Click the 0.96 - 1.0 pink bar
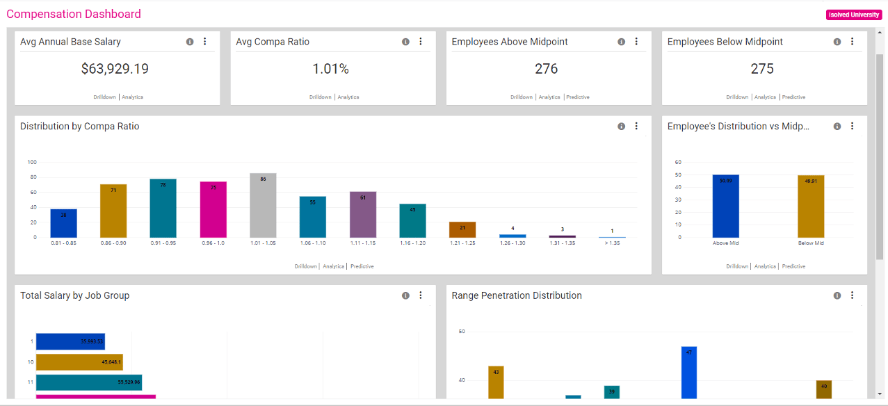 coord(213,210)
